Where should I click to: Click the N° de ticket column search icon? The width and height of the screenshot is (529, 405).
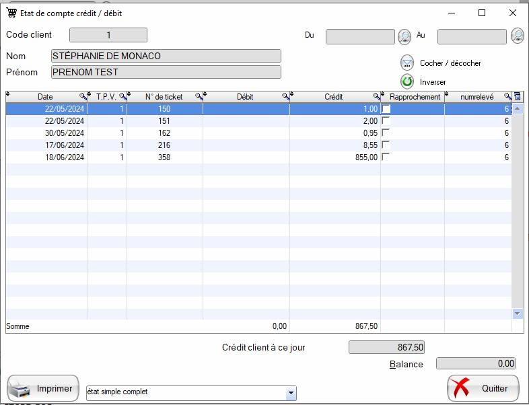coord(199,97)
